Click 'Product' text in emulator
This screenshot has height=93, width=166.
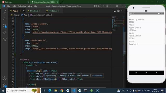pos(133,44)
